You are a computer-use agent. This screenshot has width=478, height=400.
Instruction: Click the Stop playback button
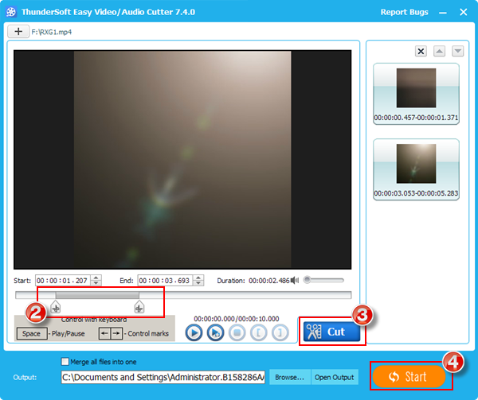pyautogui.click(x=237, y=333)
